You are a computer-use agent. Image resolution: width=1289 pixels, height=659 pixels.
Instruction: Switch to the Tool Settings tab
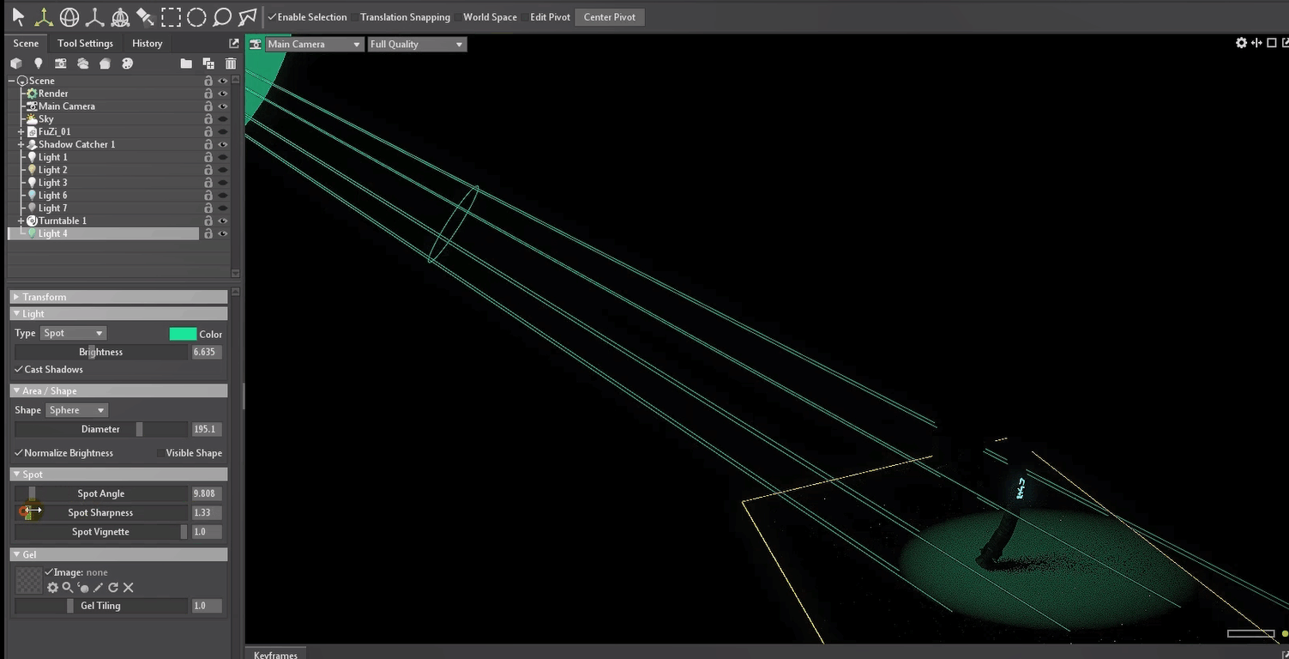pos(85,43)
